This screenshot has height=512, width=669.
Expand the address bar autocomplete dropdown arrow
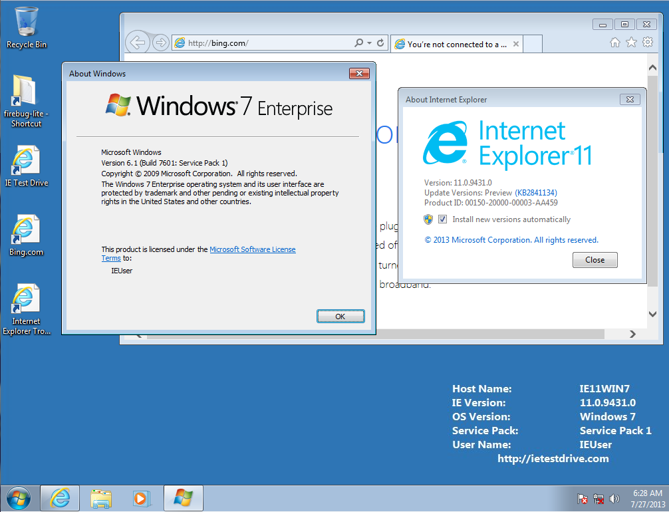click(370, 43)
